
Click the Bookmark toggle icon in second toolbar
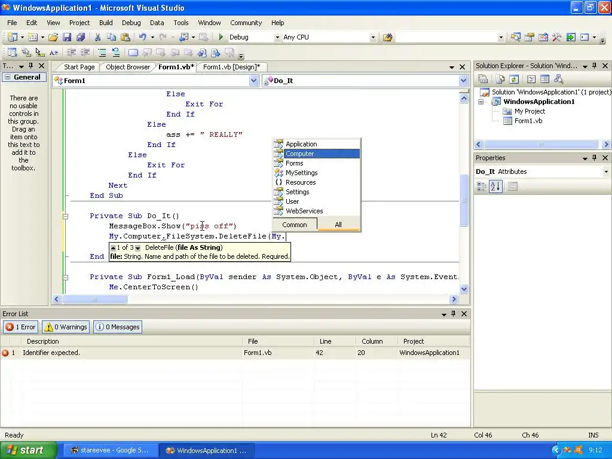tap(133, 53)
